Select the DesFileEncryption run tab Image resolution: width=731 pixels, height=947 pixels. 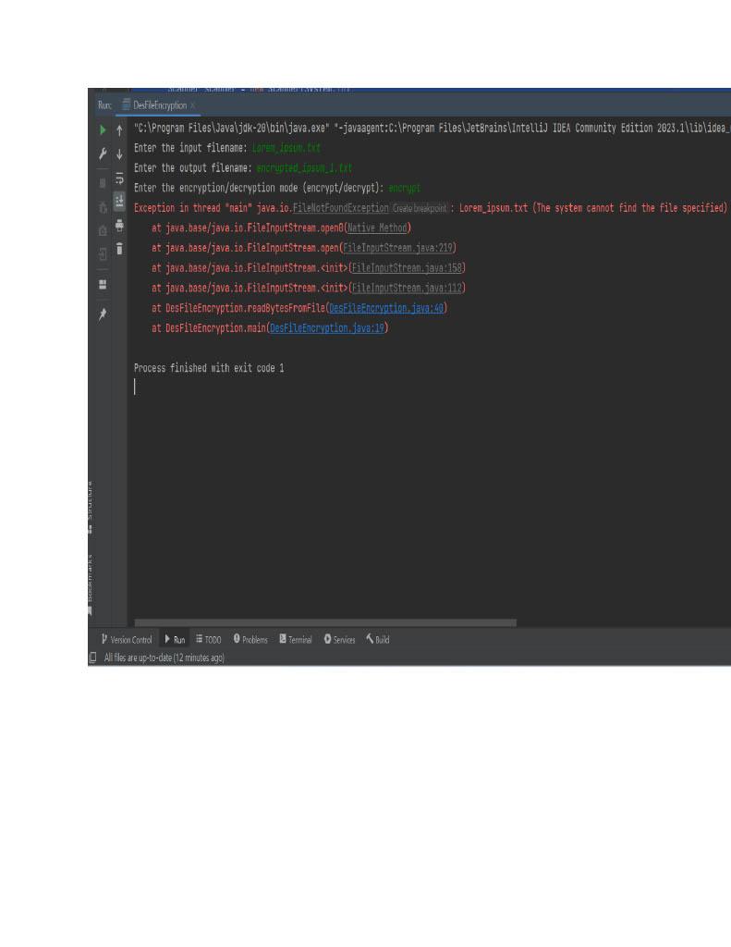coord(159,105)
